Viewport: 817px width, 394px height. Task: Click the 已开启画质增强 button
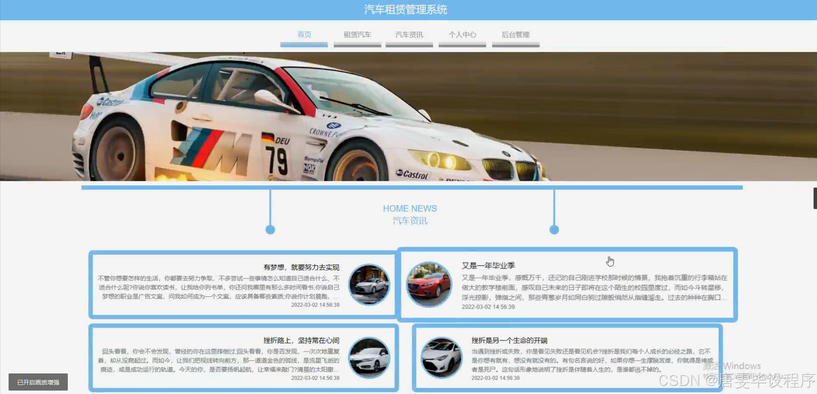coord(38,382)
